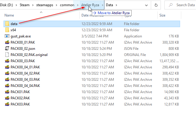Click the PACK03.PAK archive icon
This screenshot has width=196, height=117.
point(7,104)
